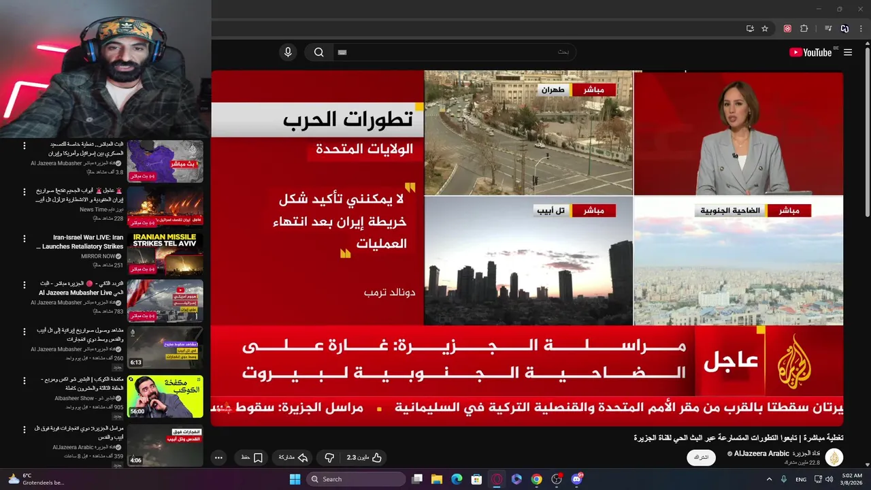Open the volume speaker tray icon
This screenshot has height=490, width=871.
tap(829, 479)
